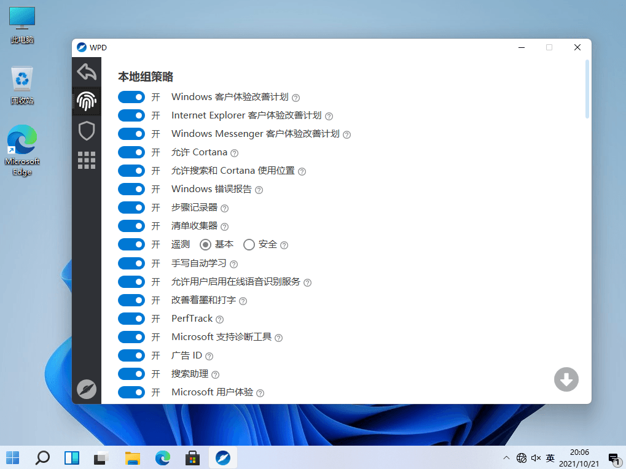Open the fingerprint privacy section
The height and width of the screenshot is (469, 626).
click(x=87, y=101)
